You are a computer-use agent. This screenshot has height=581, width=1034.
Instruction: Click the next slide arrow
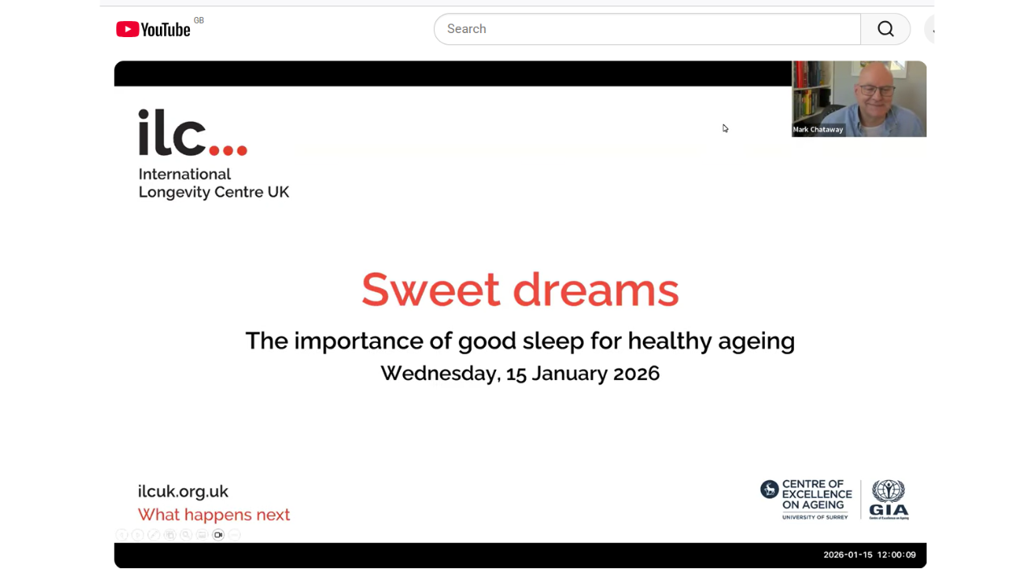tap(137, 534)
